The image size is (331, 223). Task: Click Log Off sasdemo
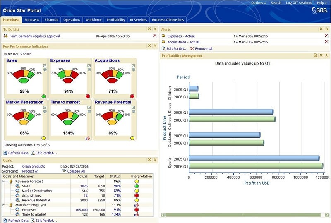coord(299,3)
